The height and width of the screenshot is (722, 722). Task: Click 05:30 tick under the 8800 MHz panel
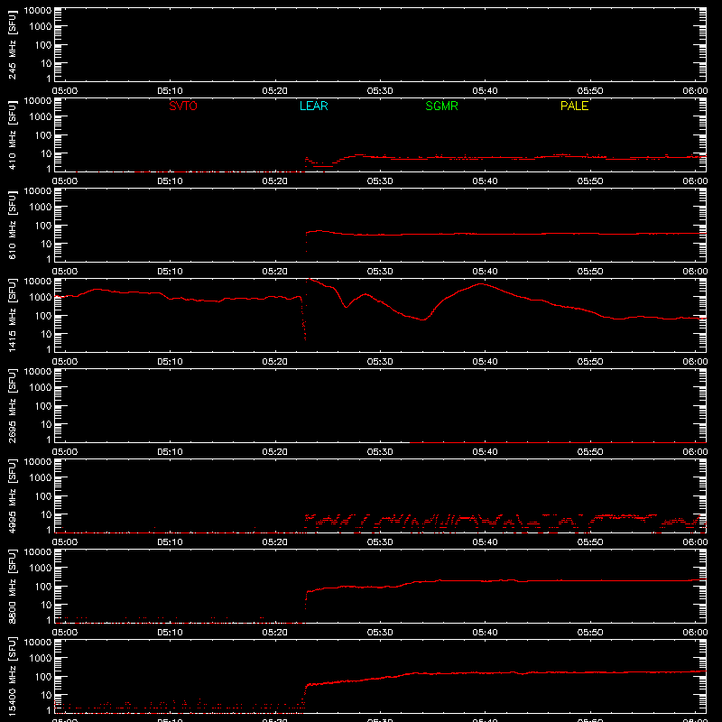tap(380, 633)
